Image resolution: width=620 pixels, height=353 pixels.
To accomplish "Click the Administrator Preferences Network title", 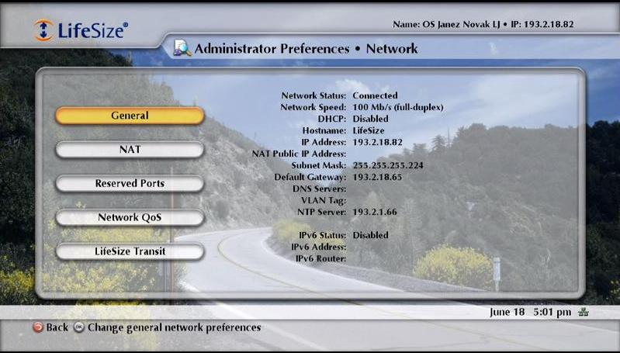I will point(306,49).
